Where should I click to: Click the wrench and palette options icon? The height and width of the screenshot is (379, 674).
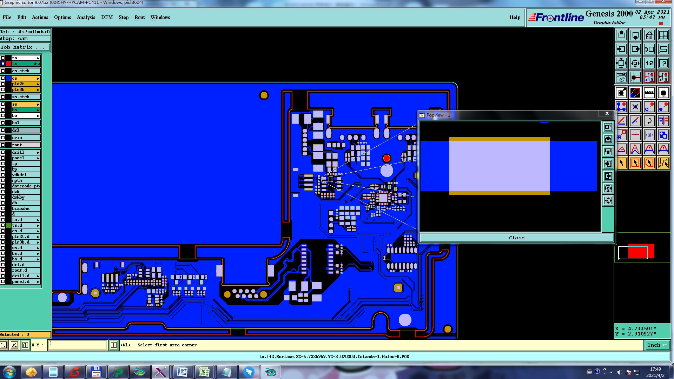(621, 78)
